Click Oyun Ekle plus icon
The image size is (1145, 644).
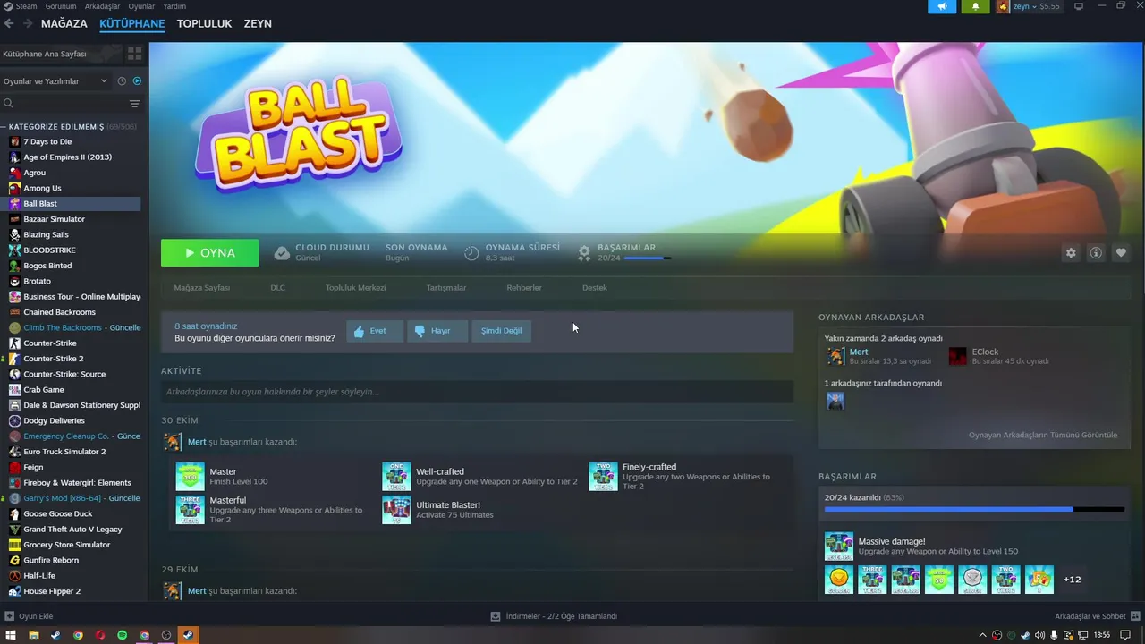[9, 616]
